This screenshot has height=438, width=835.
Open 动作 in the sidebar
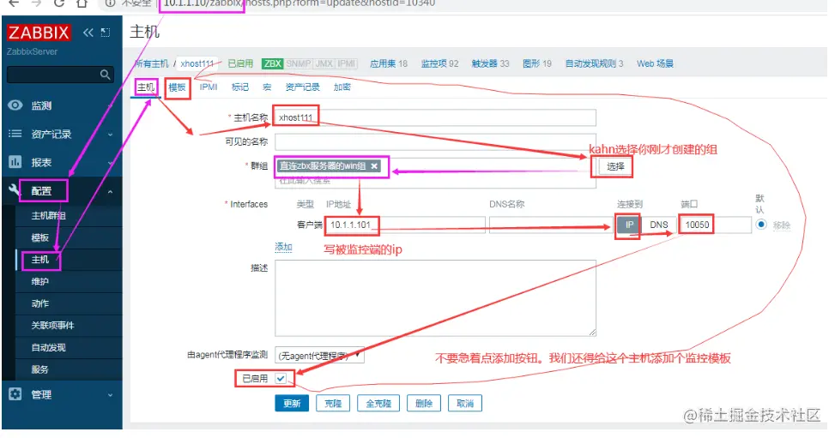coord(40,303)
